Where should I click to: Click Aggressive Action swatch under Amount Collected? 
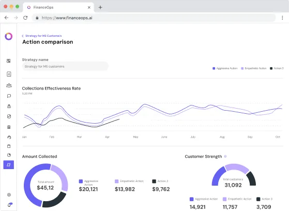[81, 182]
